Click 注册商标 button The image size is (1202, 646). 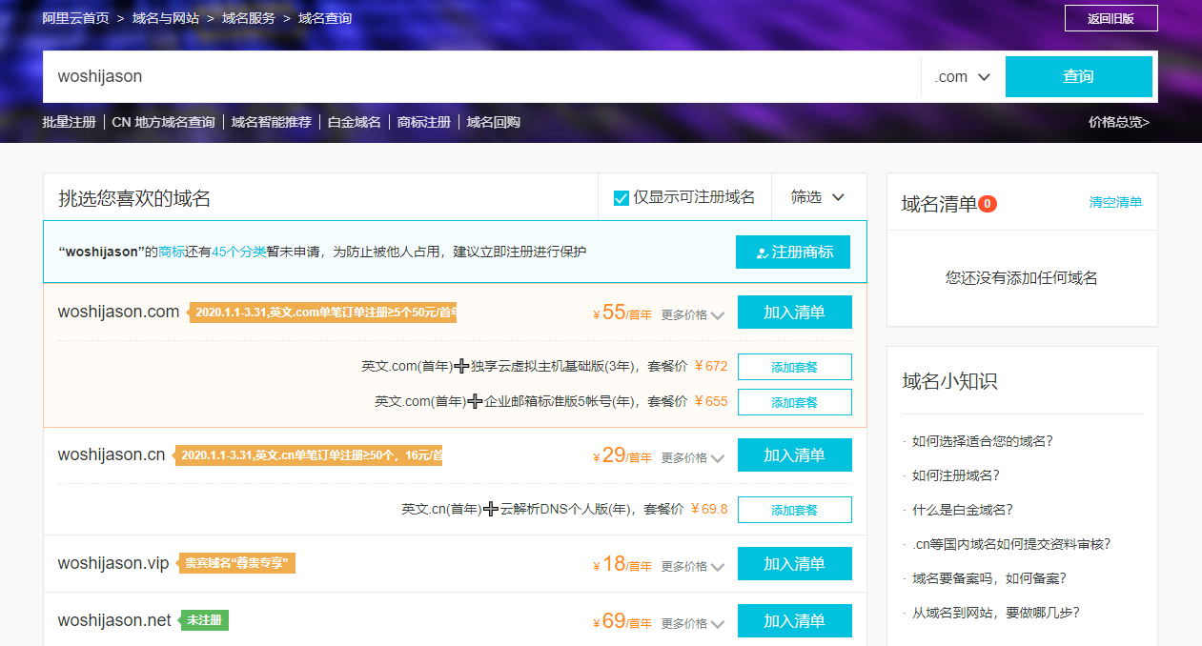793,252
